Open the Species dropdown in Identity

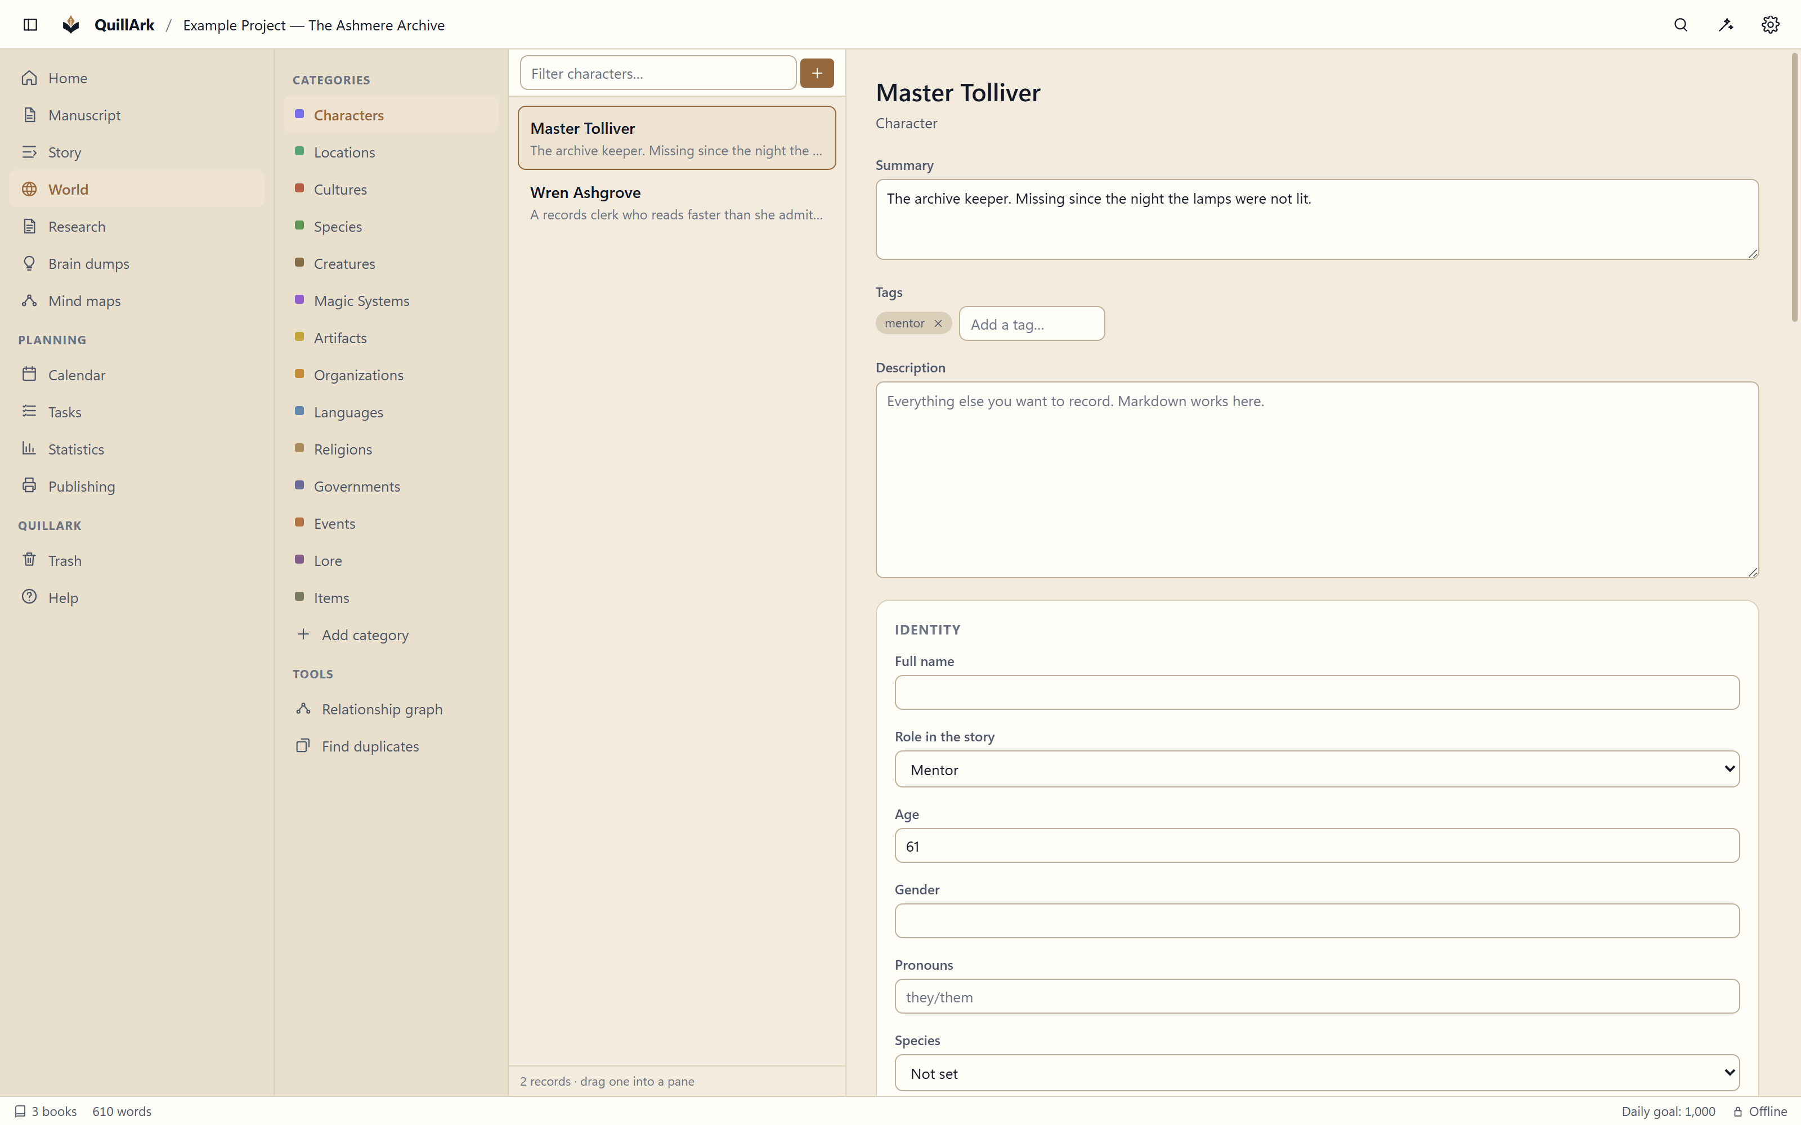point(1316,1073)
